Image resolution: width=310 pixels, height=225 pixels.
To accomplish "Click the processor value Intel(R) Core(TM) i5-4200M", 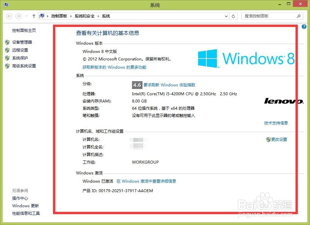I will [x=185, y=94].
